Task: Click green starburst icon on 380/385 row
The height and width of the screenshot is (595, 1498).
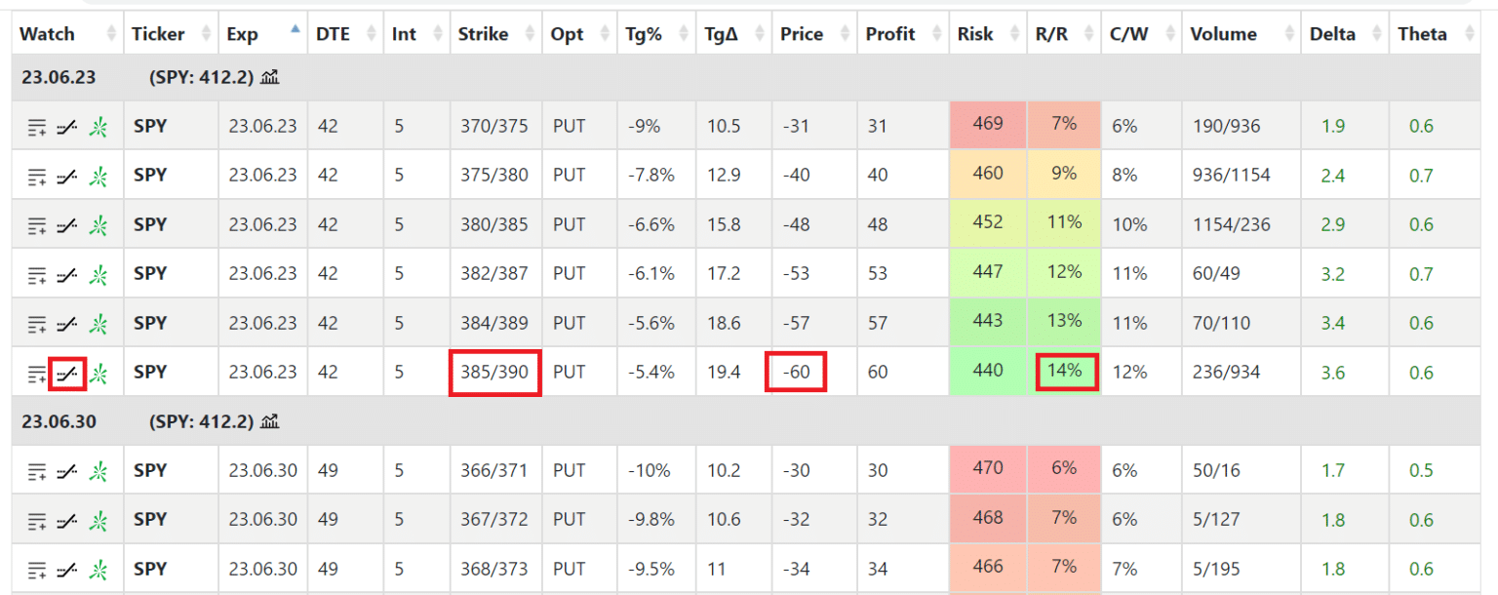Action: [x=99, y=225]
